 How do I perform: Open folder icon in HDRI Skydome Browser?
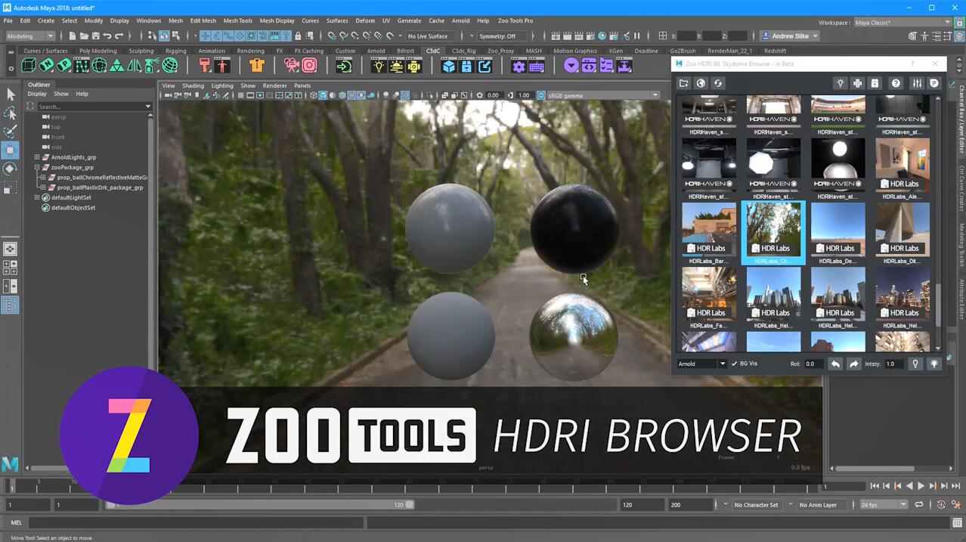(x=683, y=83)
